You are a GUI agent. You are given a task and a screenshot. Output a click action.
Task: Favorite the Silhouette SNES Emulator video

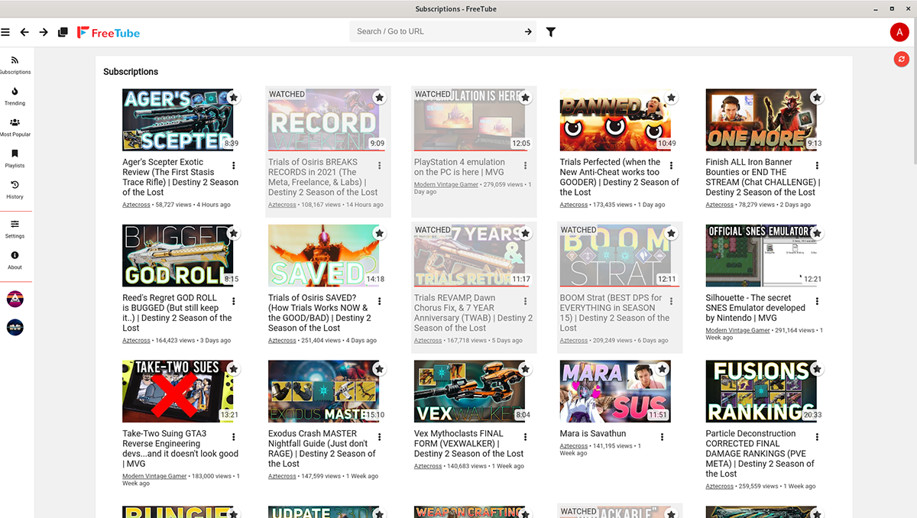tap(817, 233)
